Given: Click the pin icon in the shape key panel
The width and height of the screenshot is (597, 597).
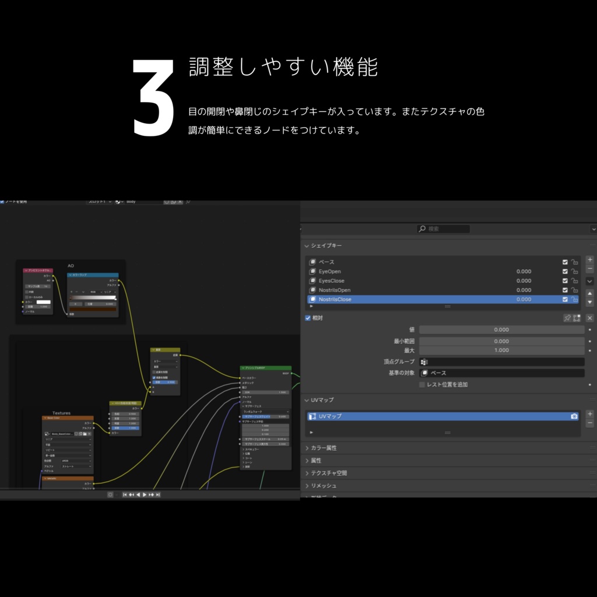Looking at the screenshot, I should (568, 317).
